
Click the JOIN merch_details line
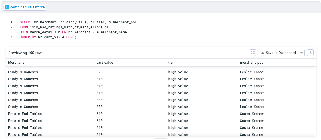[73, 32]
